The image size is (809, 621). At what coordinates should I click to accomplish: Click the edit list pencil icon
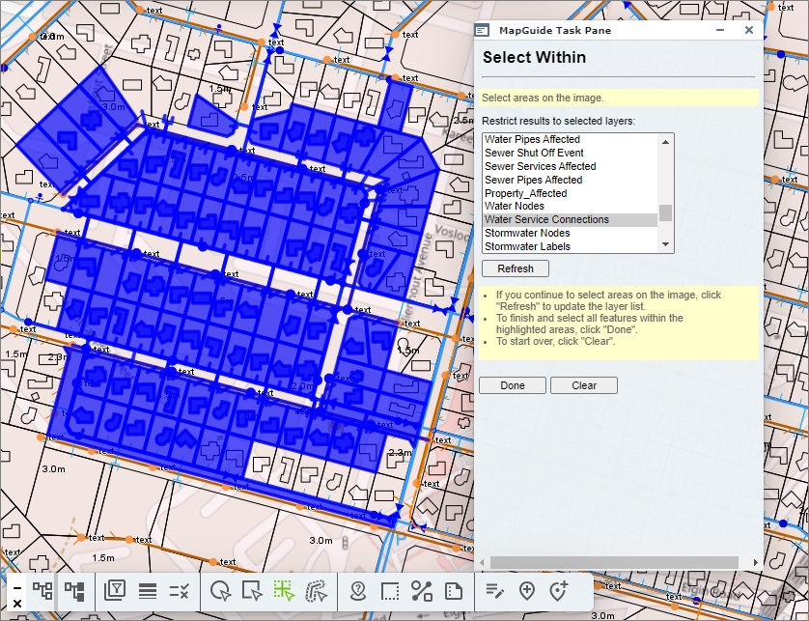494,591
